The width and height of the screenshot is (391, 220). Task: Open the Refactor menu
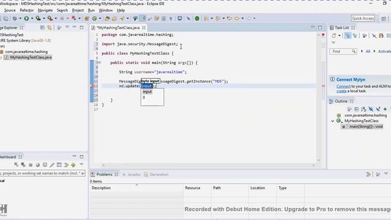(27, 10)
